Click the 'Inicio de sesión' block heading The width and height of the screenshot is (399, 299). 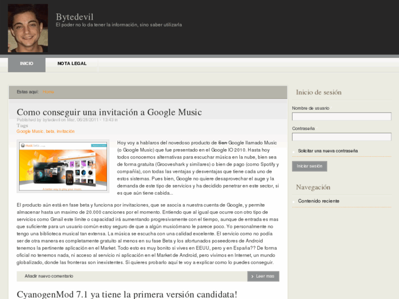(x=318, y=92)
